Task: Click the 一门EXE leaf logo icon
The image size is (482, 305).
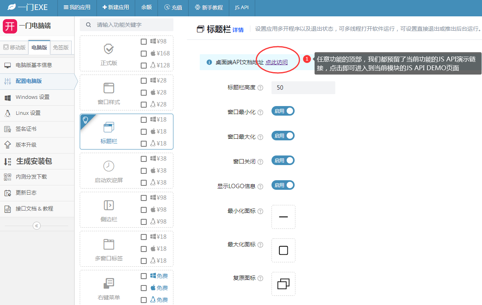Action: point(12,7)
